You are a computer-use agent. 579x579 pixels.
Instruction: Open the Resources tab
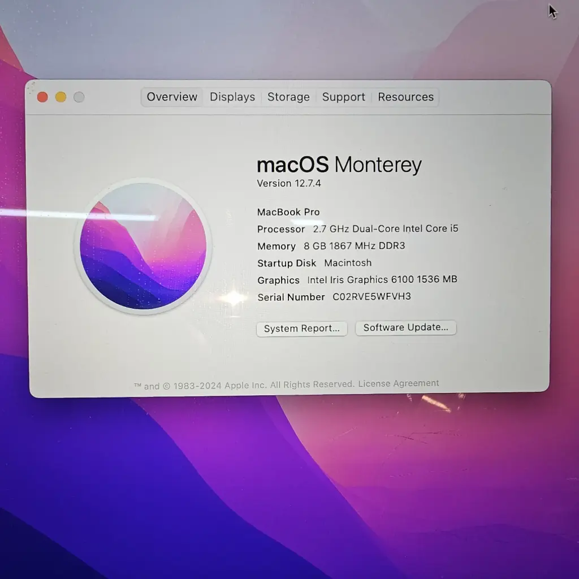pyautogui.click(x=405, y=97)
